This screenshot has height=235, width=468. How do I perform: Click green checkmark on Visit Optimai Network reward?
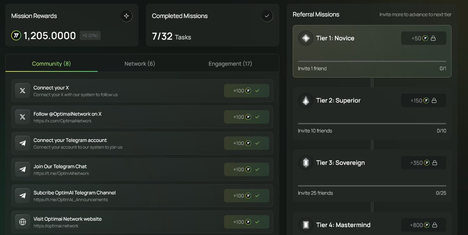257,222
